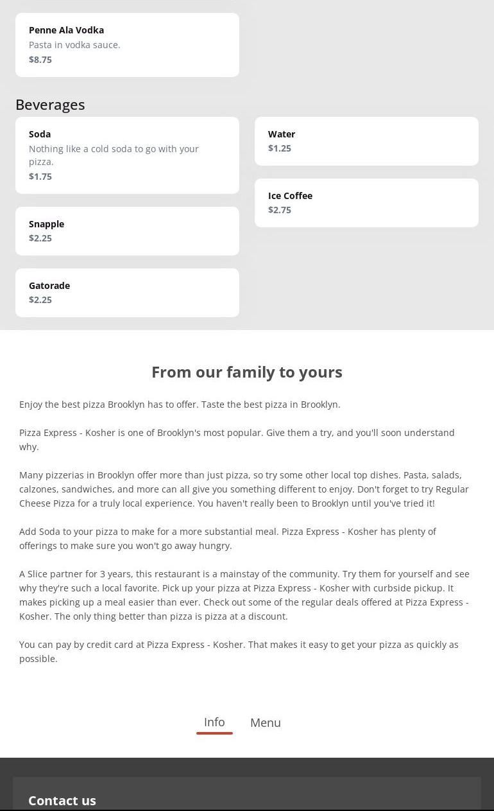
Task: Click the 'Brooklyn's most popular' paragraph
Action: [237, 439]
